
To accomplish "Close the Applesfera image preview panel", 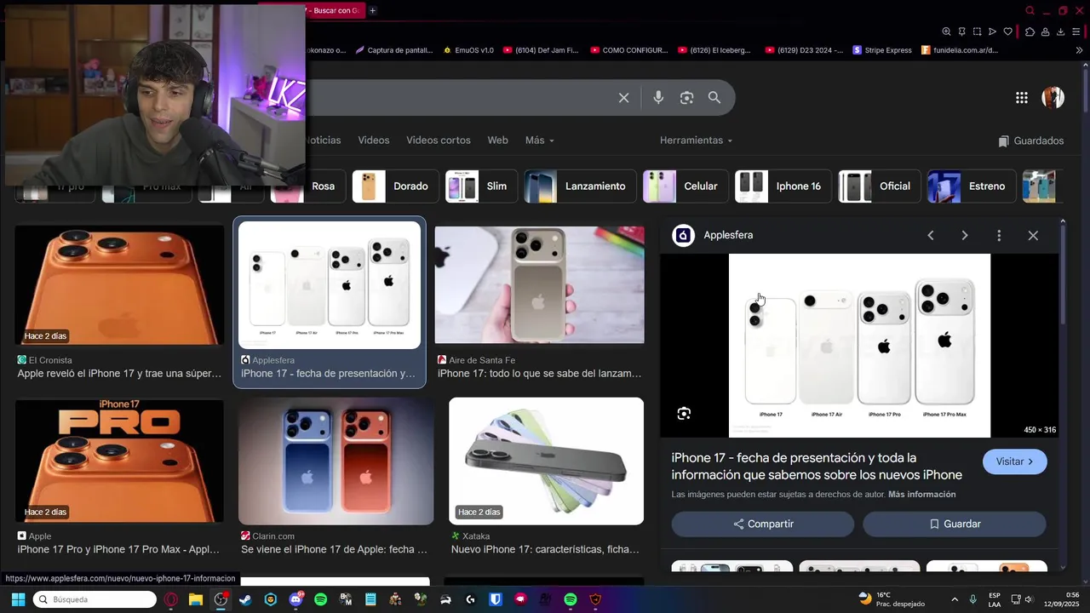I will (1033, 235).
